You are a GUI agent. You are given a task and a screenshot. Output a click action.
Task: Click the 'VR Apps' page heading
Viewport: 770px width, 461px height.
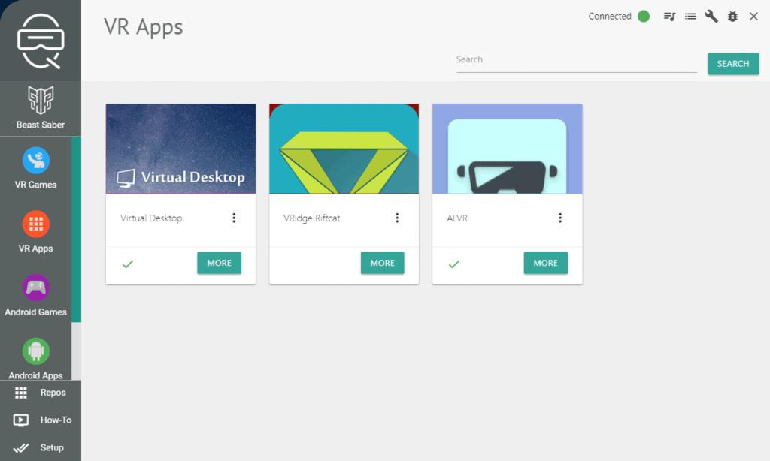(x=144, y=27)
